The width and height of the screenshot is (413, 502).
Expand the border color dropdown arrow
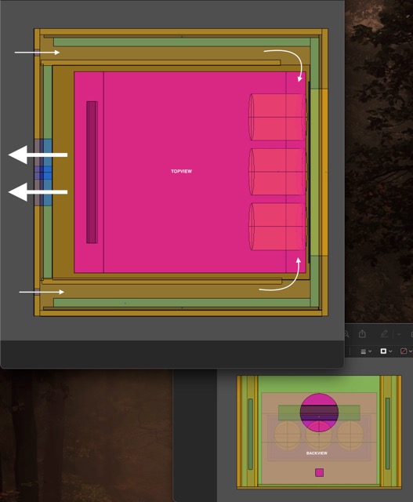(x=390, y=351)
